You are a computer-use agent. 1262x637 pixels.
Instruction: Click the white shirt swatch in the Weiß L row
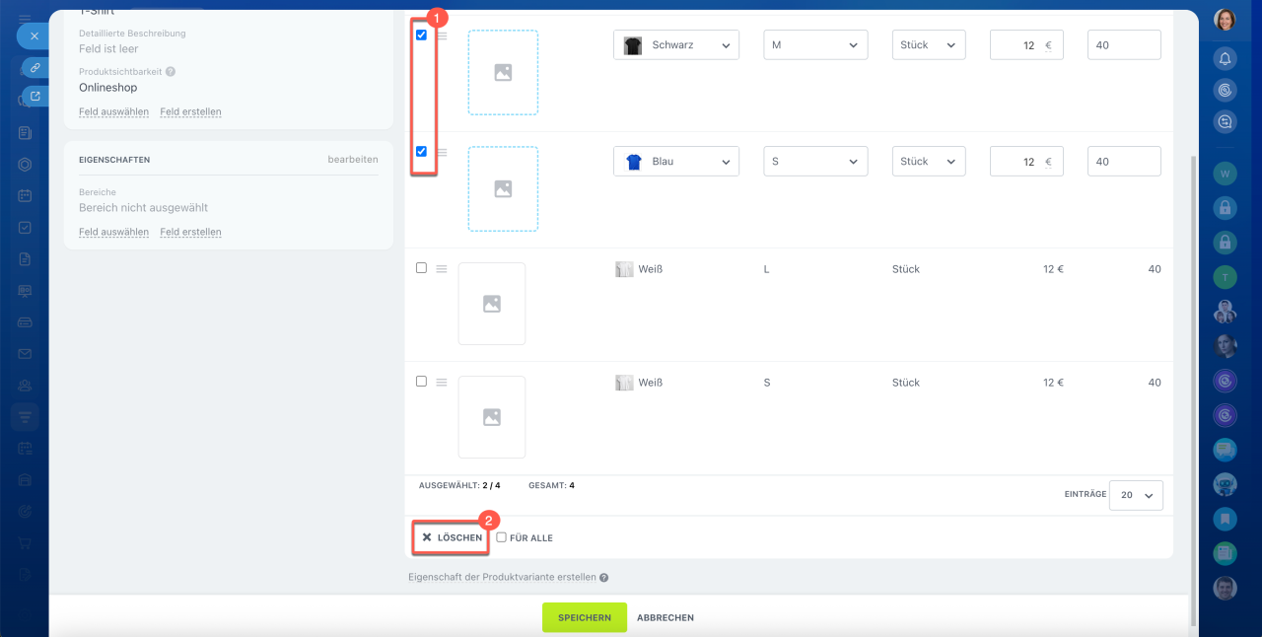pyautogui.click(x=623, y=269)
